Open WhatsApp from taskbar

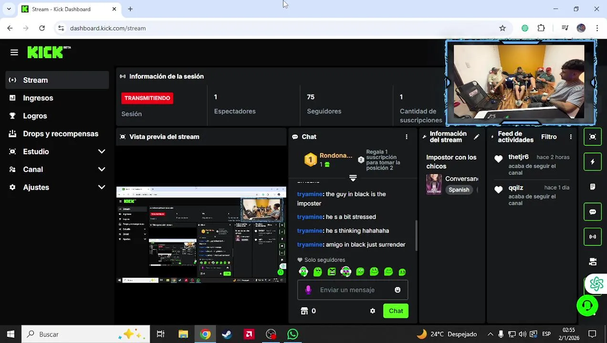293,334
